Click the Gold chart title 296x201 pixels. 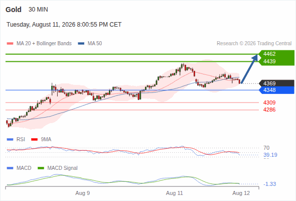(x=14, y=10)
